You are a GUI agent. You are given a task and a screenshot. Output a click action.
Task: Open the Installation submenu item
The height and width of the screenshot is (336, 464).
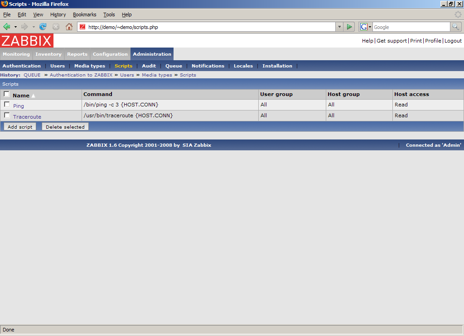[x=277, y=66]
